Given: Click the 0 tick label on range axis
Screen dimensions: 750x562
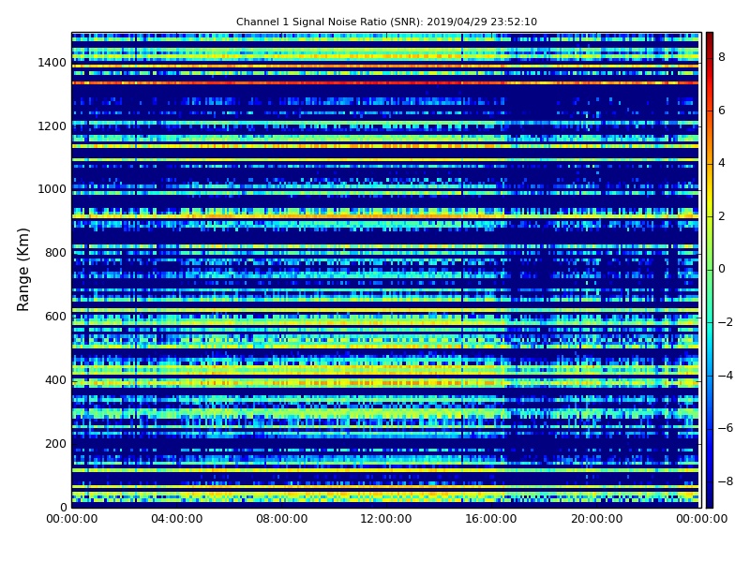Looking at the screenshot, I should 63,507.
